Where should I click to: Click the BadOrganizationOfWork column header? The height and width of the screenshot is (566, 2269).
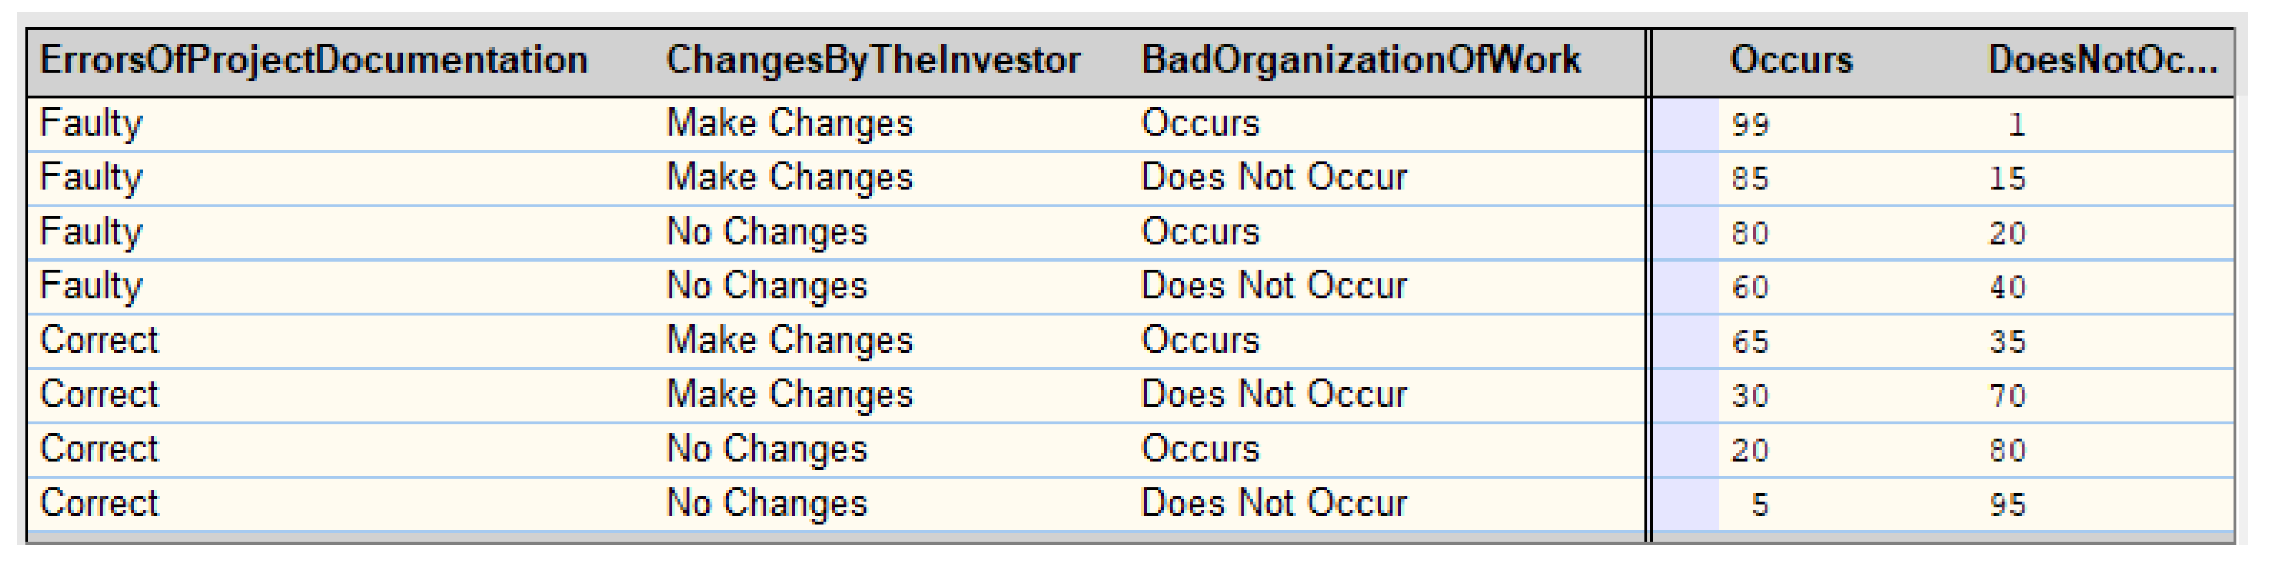1361,60
